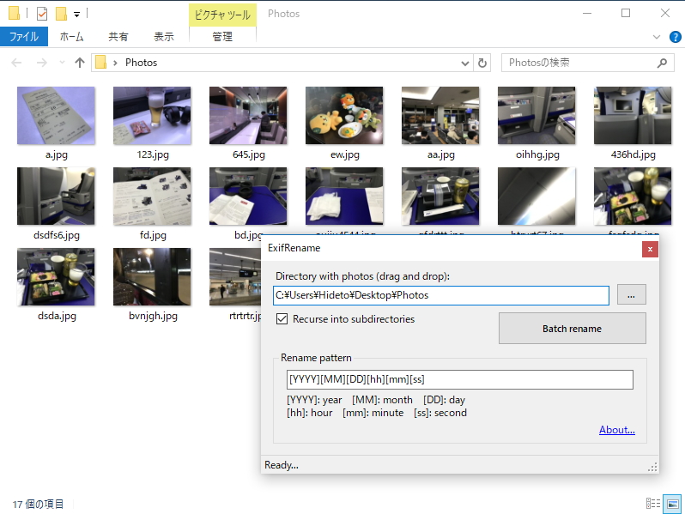
Task: Refresh the Photos folder
Action: tap(482, 63)
